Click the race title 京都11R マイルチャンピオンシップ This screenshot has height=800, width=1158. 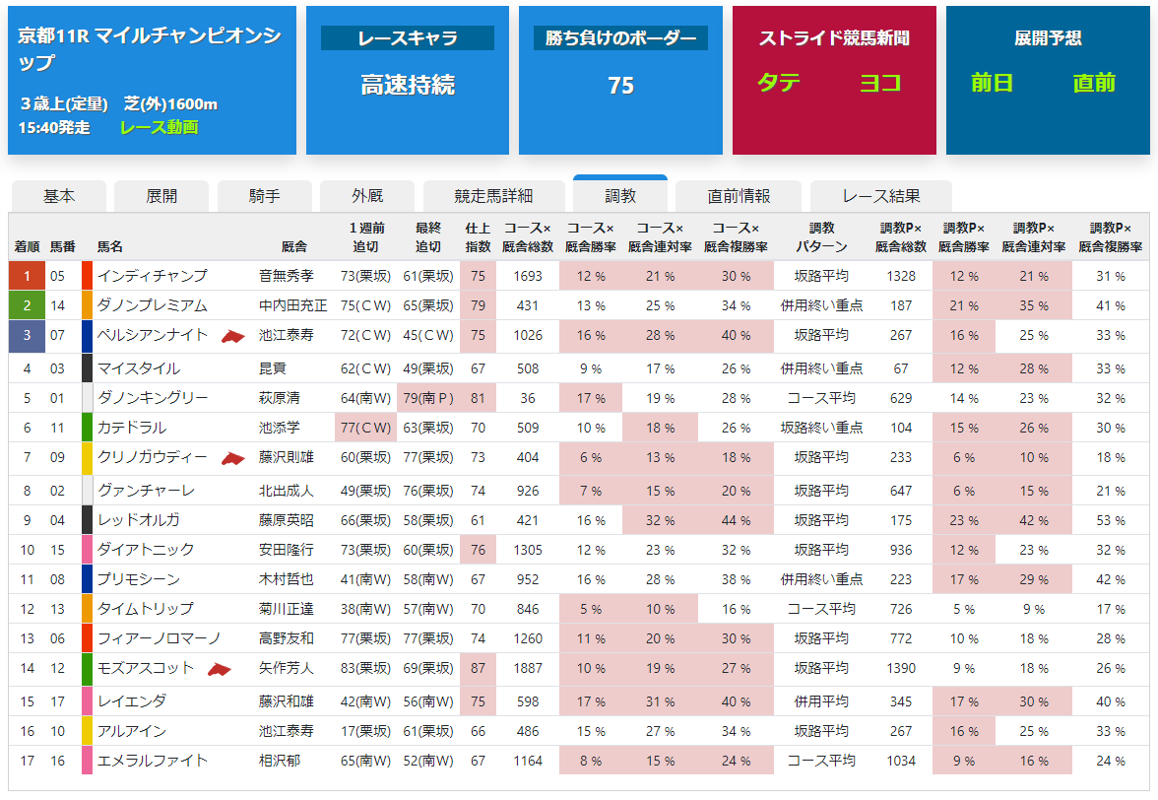(x=150, y=48)
